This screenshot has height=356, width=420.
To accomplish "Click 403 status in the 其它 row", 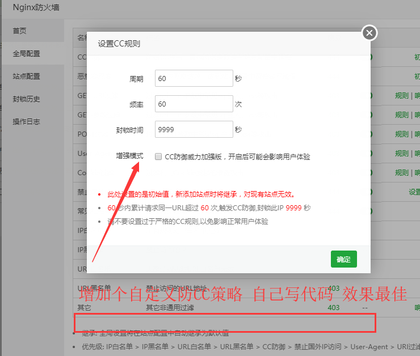I will (334, 308).
